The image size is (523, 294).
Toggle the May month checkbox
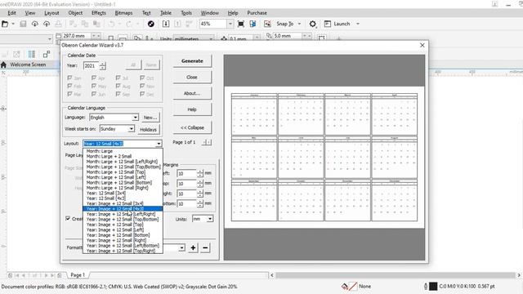tap(94, 86)
